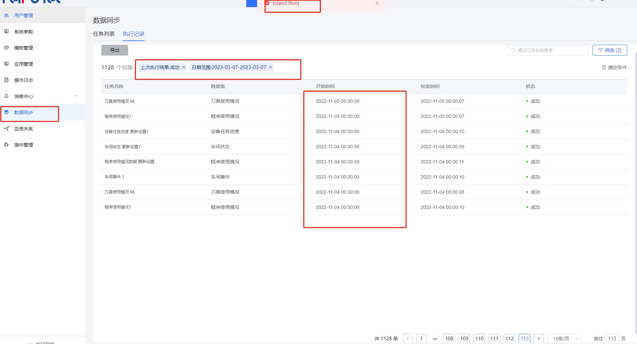Click the 系统参数 sidebar icon
Image resolution: width=637 pixels, height=344 pixels.
[6, 32]
